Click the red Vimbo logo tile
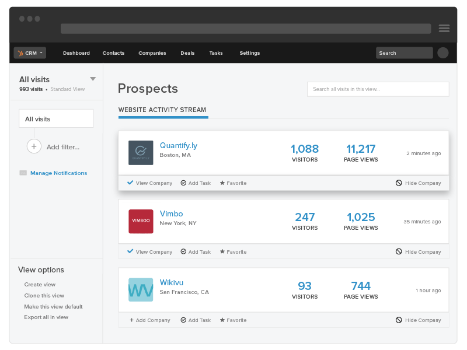This screenshot has height=350, width=467. [141, 221]
